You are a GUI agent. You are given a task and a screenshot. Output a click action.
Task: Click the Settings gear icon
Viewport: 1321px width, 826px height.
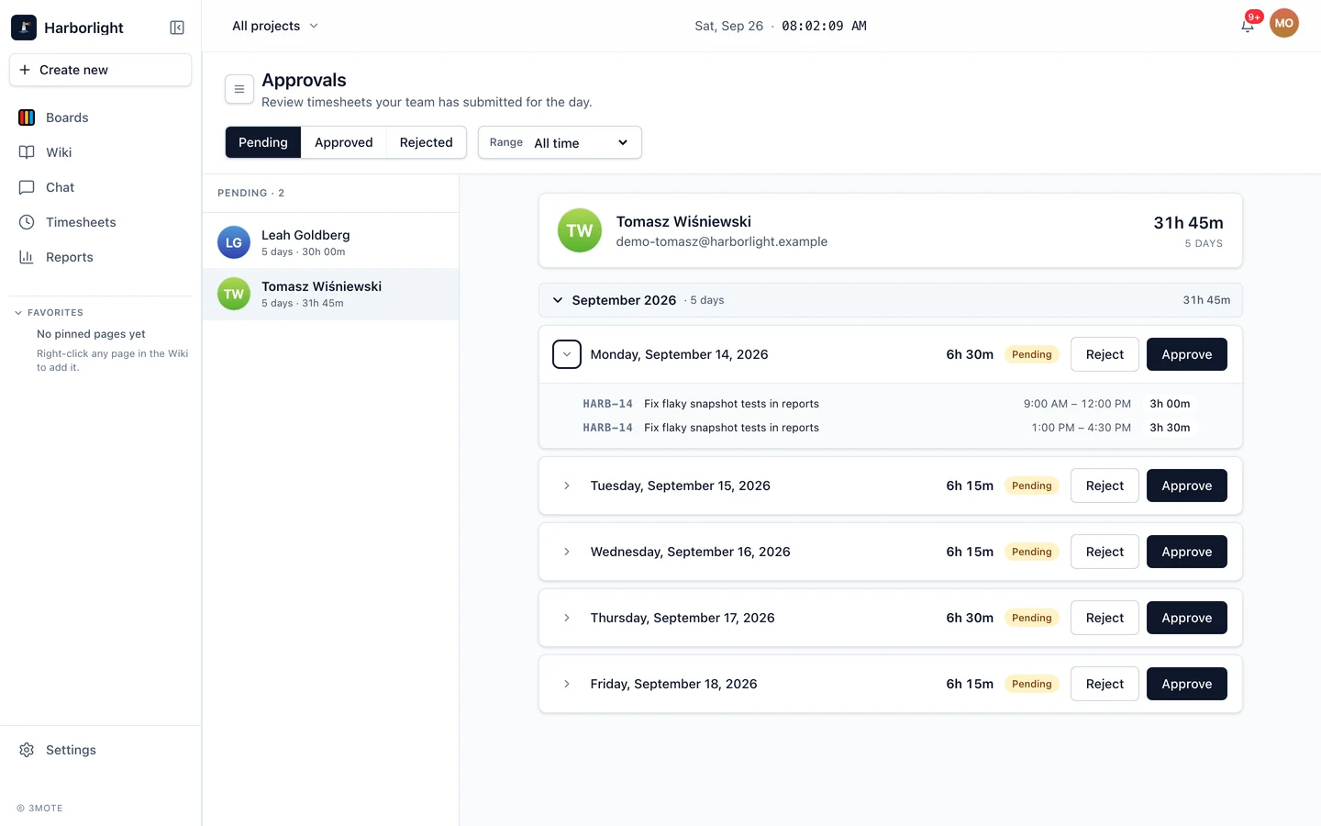coord(27,750)
